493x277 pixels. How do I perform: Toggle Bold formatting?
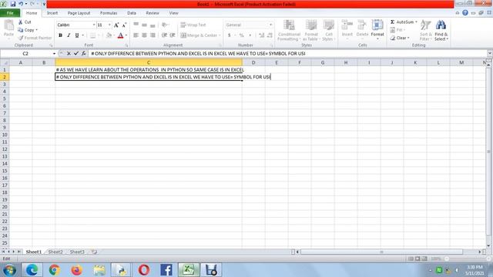60,35
